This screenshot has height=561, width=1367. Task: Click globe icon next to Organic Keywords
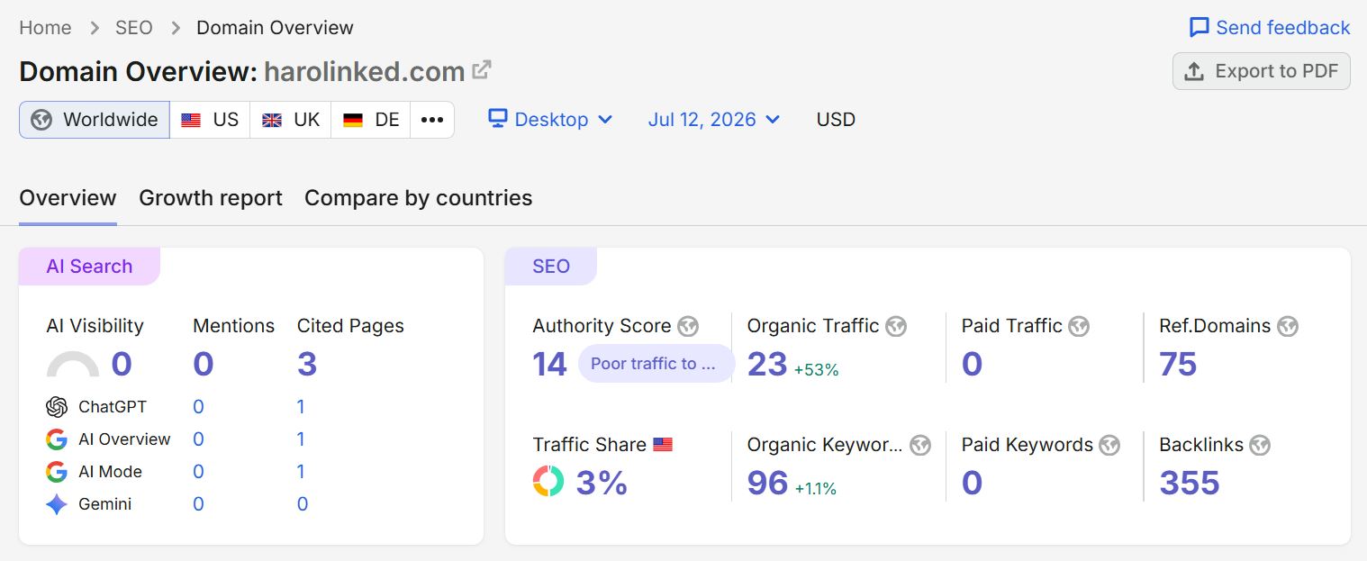(919, 445)
